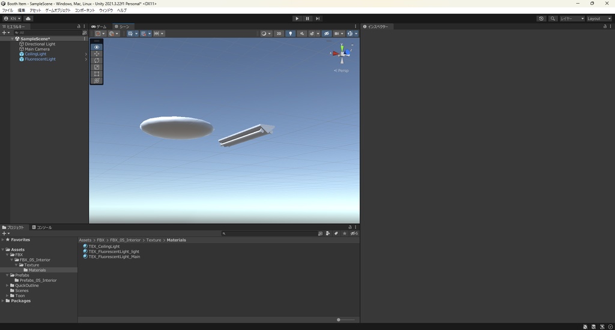Open the KN account dropdown
615x330 pixels.
12,19
